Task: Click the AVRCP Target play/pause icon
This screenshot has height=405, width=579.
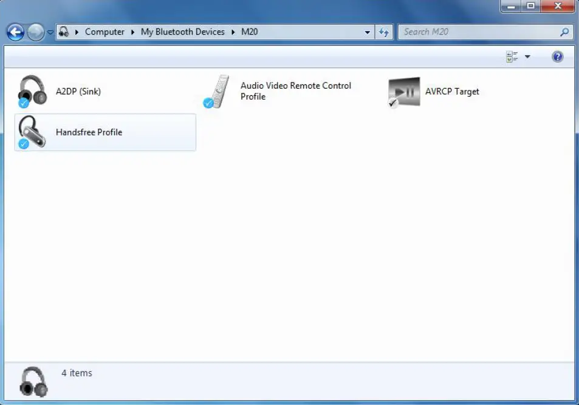Action: pyautogui.click(x=404, y=92)
